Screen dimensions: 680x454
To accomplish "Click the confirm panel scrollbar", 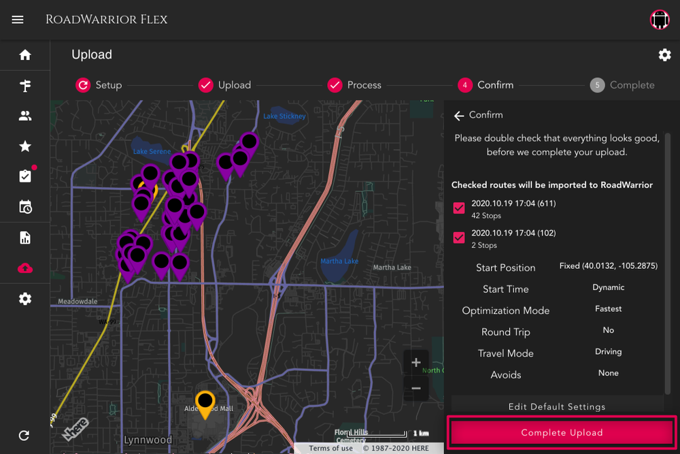I will (x=668, y=264).
